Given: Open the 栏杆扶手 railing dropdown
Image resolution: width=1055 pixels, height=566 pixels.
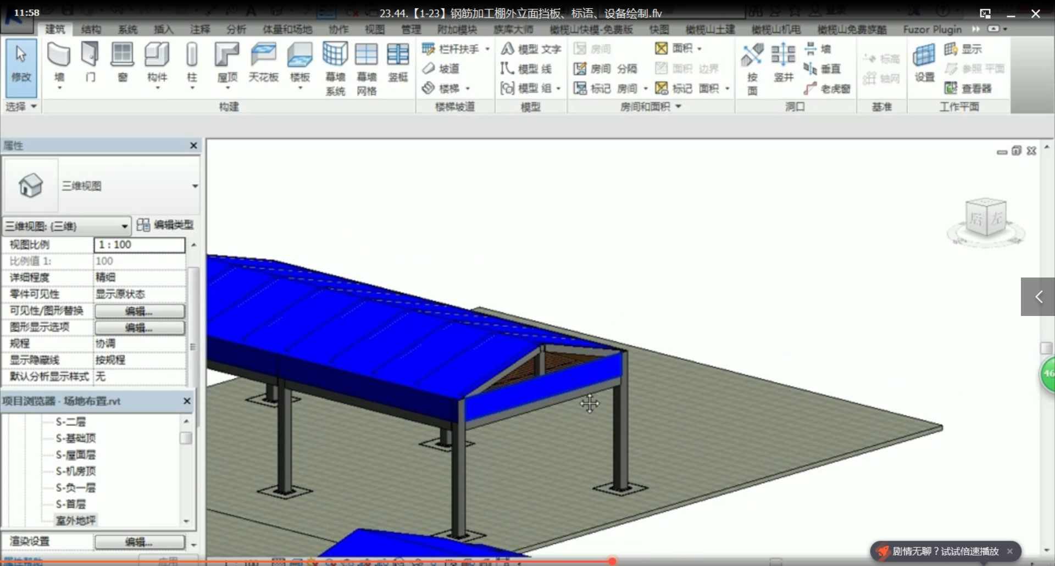Looking at the screenshot, I should click(488, 49).
